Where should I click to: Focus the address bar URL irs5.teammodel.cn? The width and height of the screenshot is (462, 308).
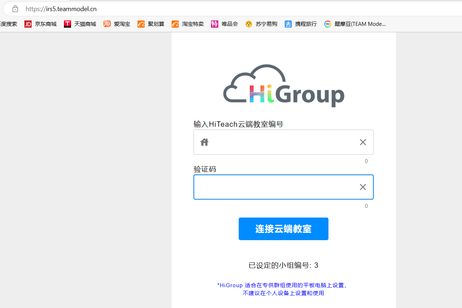61,9
